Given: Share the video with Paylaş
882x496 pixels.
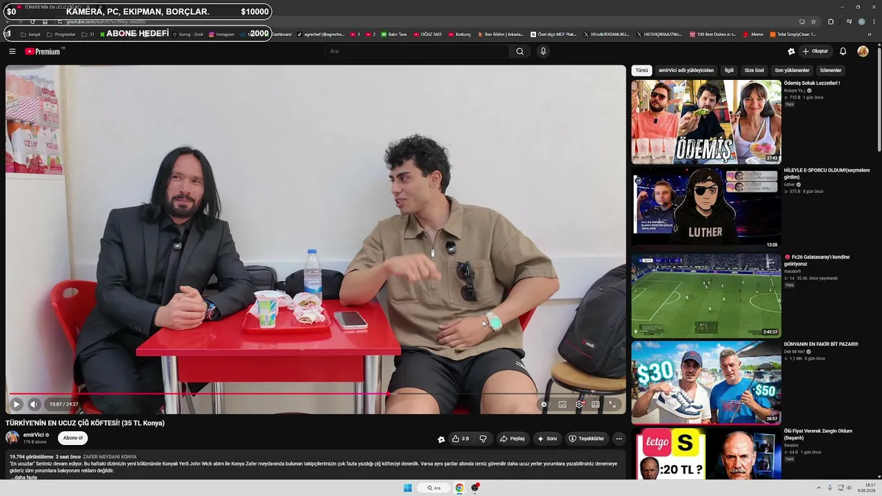Looking at the screenshot, I should coord(513,439).
